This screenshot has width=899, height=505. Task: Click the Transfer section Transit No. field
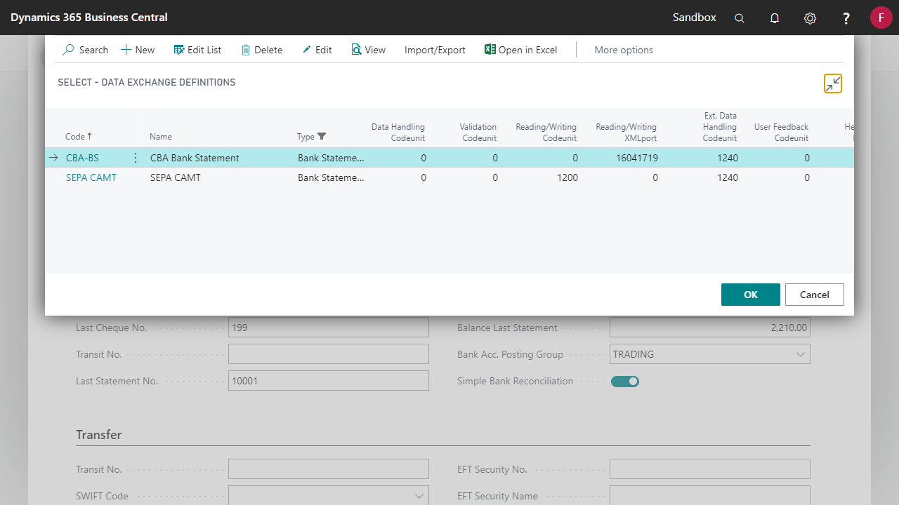[x=329, y=469]
